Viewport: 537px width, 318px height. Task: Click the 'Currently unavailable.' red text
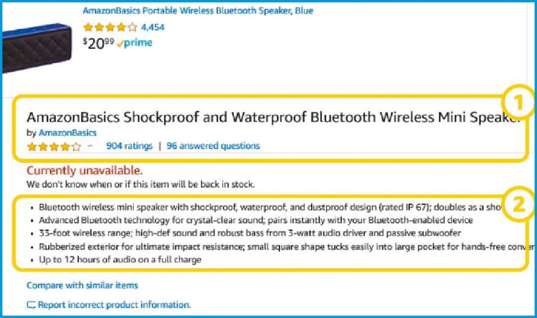pyautogui.click(x=84, y=170)
